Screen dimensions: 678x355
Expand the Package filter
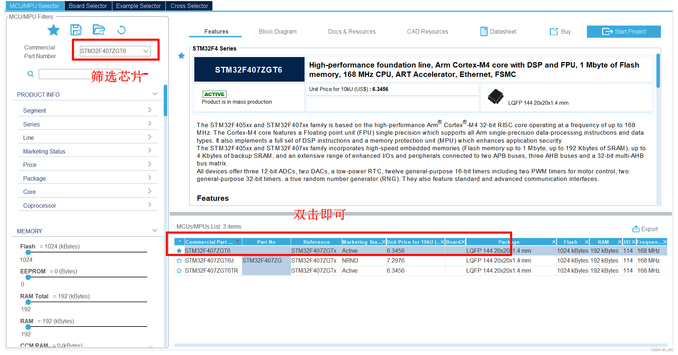150,178
